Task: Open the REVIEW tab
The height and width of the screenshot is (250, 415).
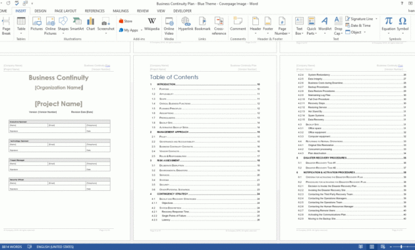Action: pyautogui.click(x=143, y=11)
